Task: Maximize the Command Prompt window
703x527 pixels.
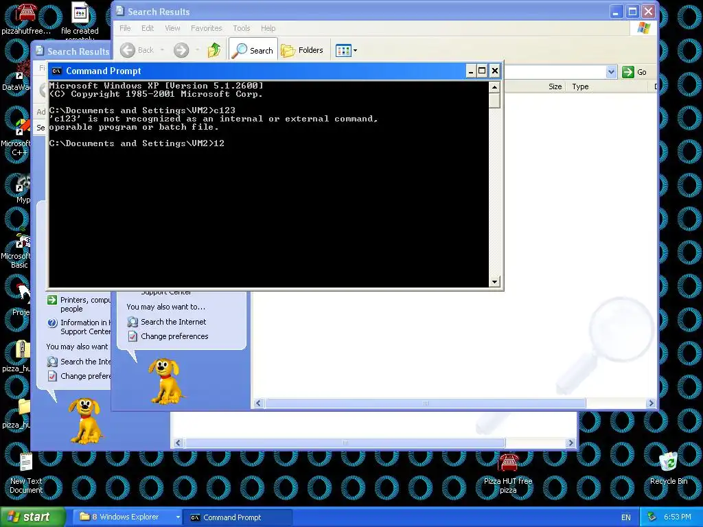Action: pyautogui.click(x=482, y=71)
